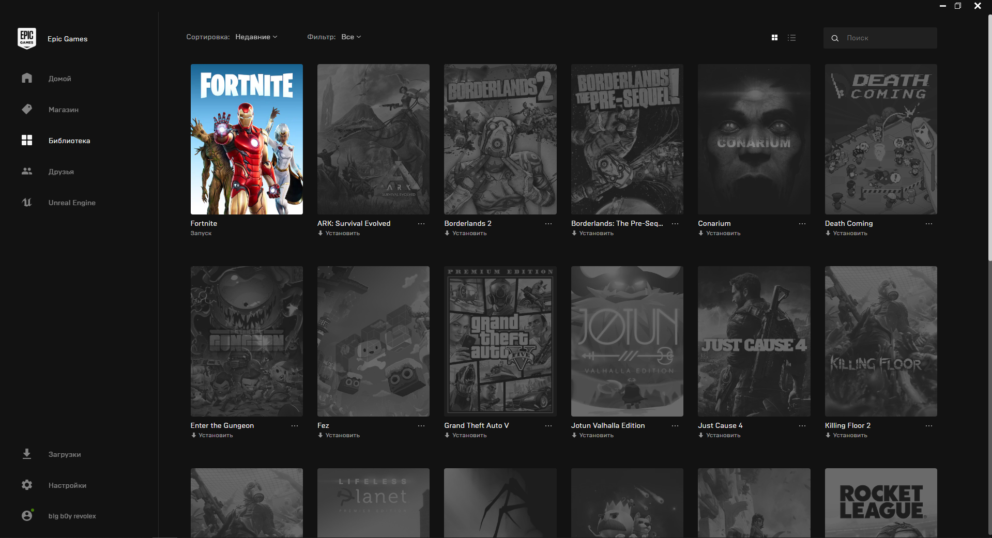Open the Настройки gear icon

pos(27,485)
